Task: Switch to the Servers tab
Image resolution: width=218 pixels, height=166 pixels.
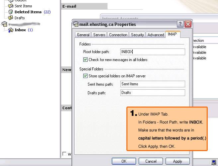Action: click(99, 35)
